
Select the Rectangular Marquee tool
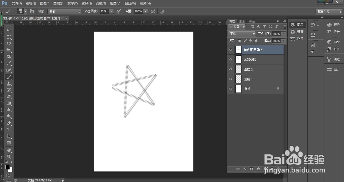tap(9, 37)
